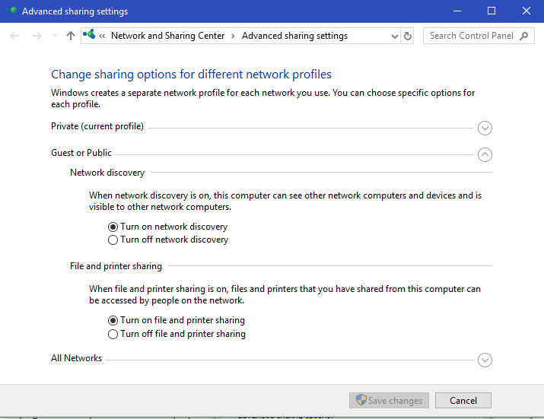Click Advanced sharing settings breadcrumb
This screenshot has width=544, height=419.
294,36
